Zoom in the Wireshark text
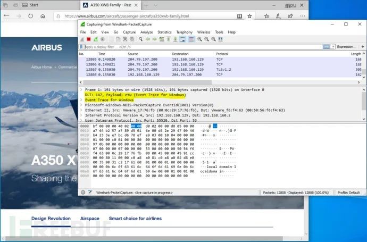367x242 pixels. click(x=199, y=39)
